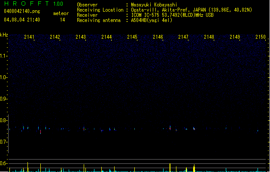Click the 0.6 kHz frequency label
The width and height of the screenshot is (270, 172).
pyautogui.click(x=3, y=163)
